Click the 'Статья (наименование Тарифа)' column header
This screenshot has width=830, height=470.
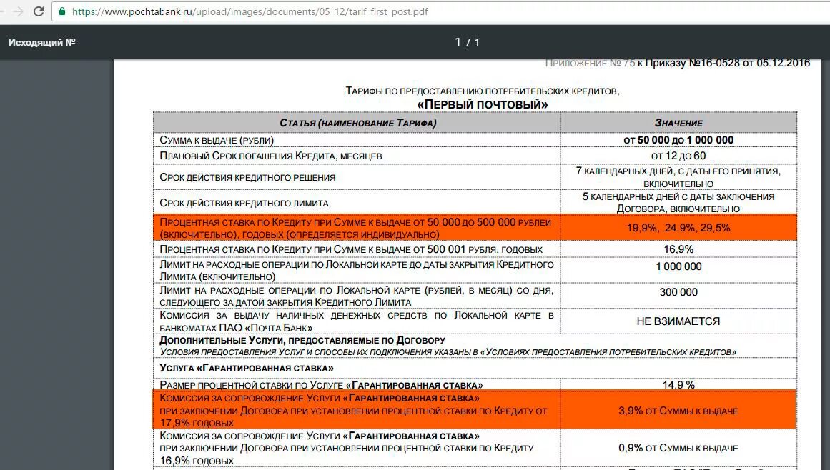(357, 123)
